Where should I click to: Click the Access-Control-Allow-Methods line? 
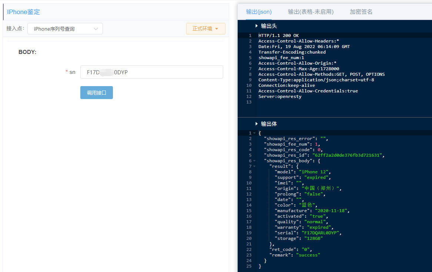322,74
